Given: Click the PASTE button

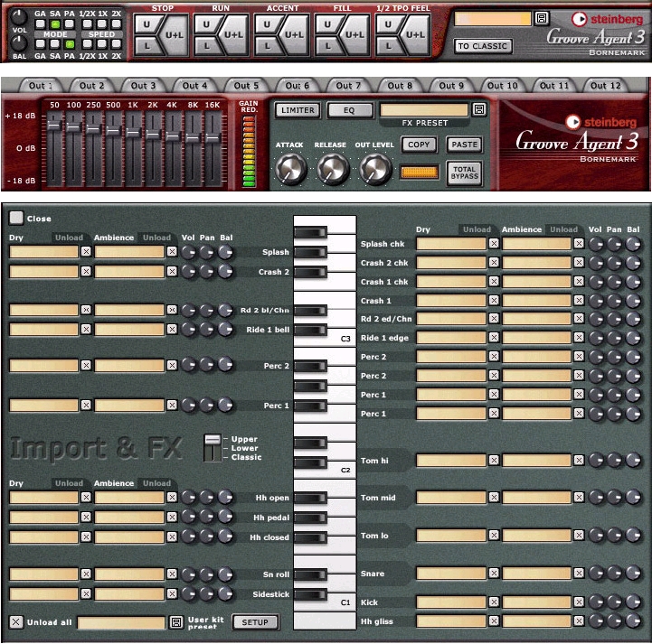Looking at the screenshot, I should coord(465,145).
